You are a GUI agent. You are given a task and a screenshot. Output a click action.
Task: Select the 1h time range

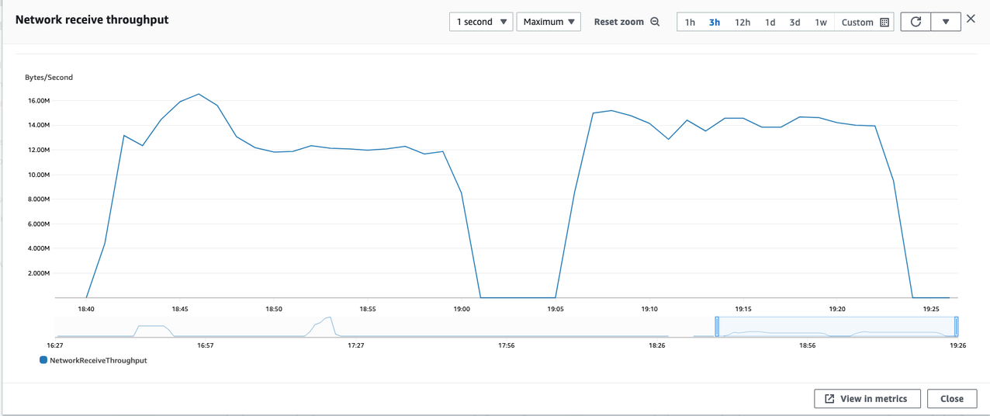point(690,23)
